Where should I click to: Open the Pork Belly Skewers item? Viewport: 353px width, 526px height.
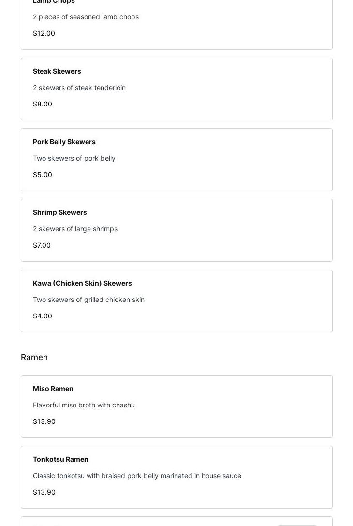coord(176,160)
